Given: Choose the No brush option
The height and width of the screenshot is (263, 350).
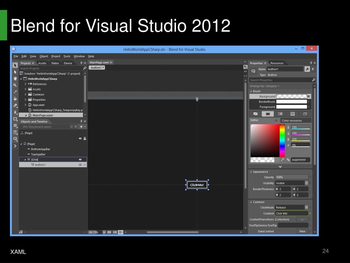Looking at the screenshot, I should coord(255,114).
